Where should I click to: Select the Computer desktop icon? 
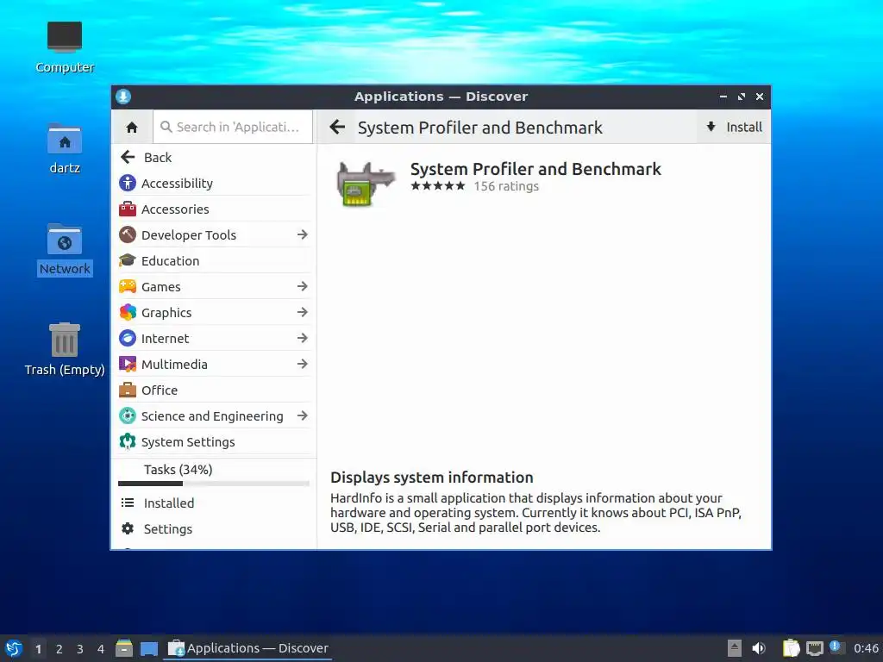click(x=65, y=37)
